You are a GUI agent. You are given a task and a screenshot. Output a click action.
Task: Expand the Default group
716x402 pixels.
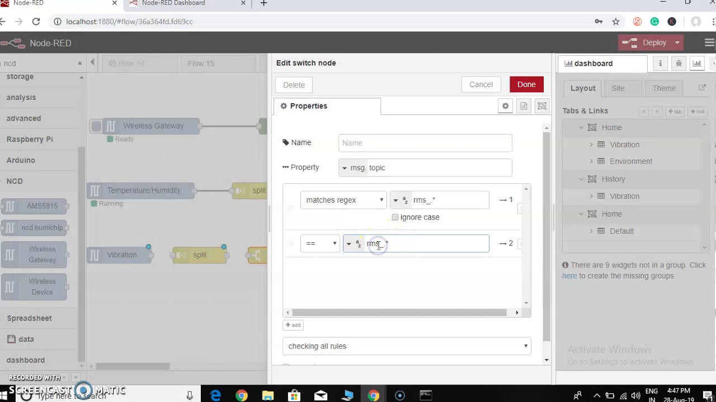tap(591, 231)
